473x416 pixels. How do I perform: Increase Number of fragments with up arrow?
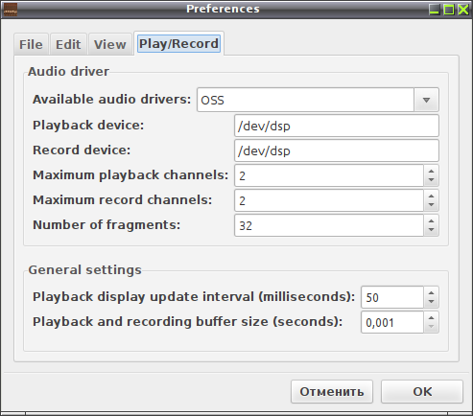[x=431, y=220]
